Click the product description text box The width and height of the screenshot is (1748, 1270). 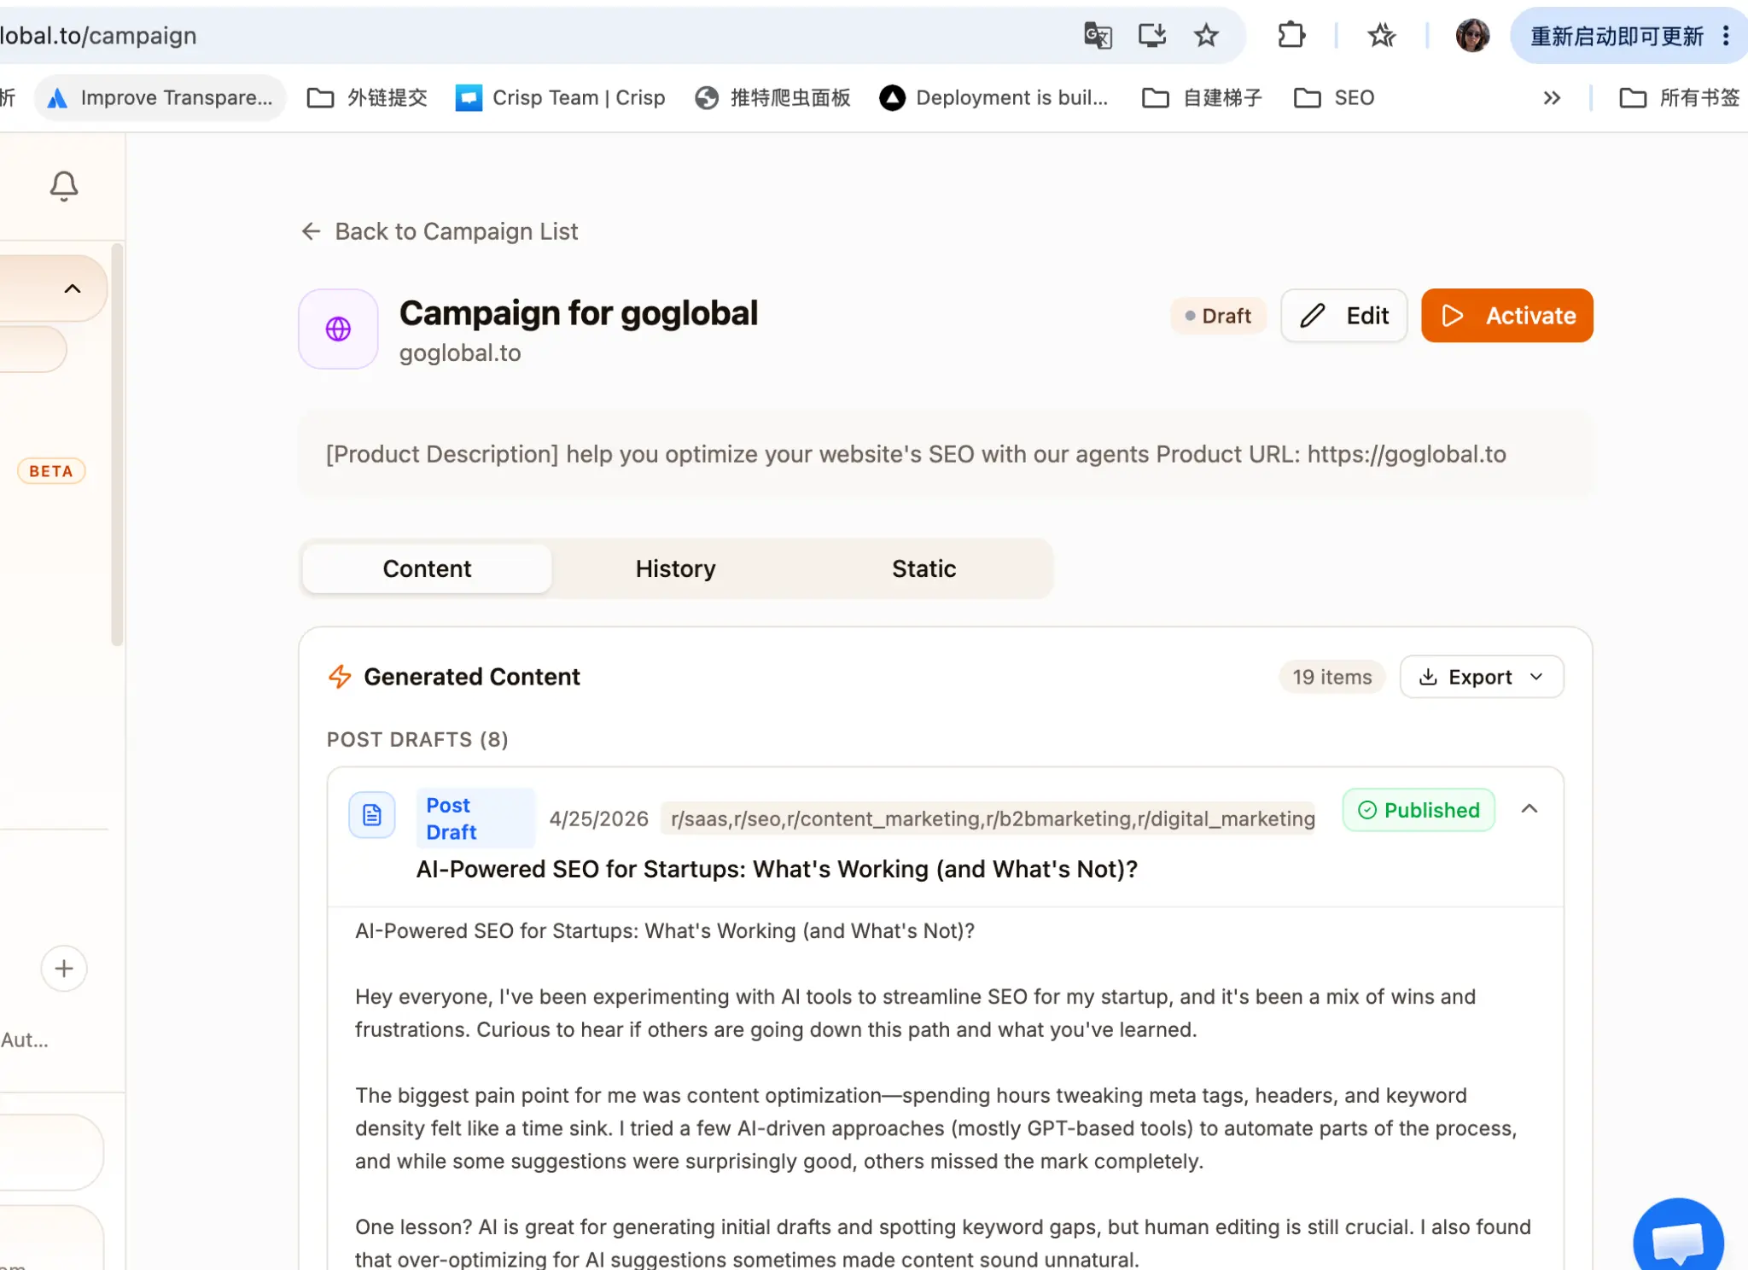click(x=946, y=454)
